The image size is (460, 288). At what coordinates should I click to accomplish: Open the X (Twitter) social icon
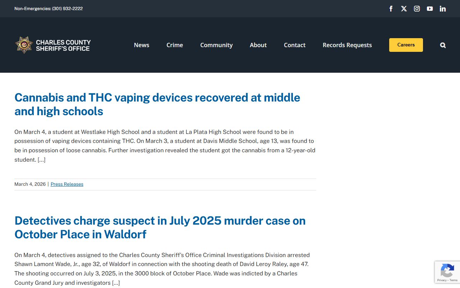coord(404,9)
